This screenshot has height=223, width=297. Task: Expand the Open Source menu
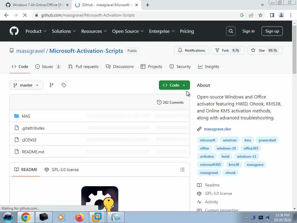coord(128,31)
